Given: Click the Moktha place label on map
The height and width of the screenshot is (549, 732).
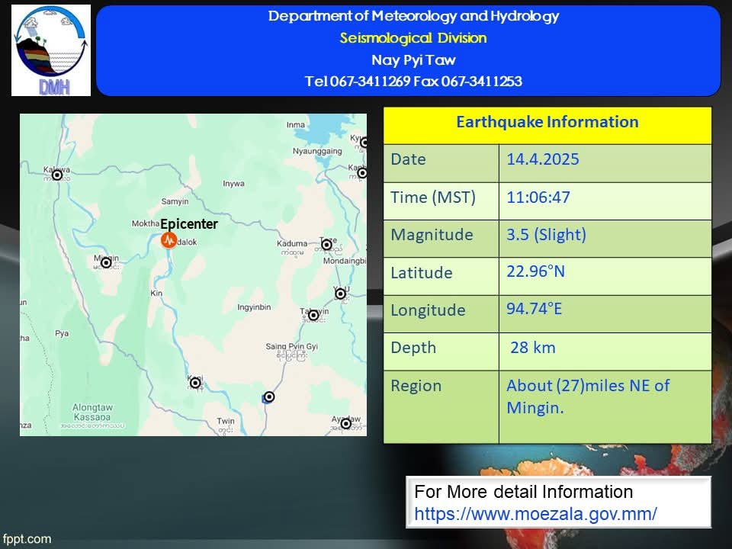Looking at the screenshot, I should coord(146,223).
